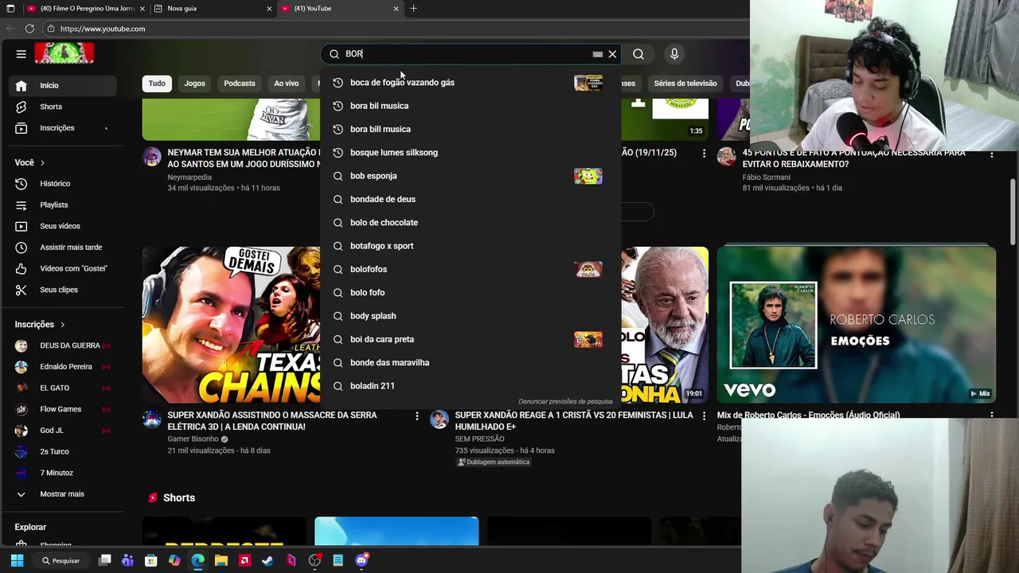Select suggestion 'bora bil musica'
Image resolution: width=1019 pixels, height=573 pixels.
tap(470, 106)
